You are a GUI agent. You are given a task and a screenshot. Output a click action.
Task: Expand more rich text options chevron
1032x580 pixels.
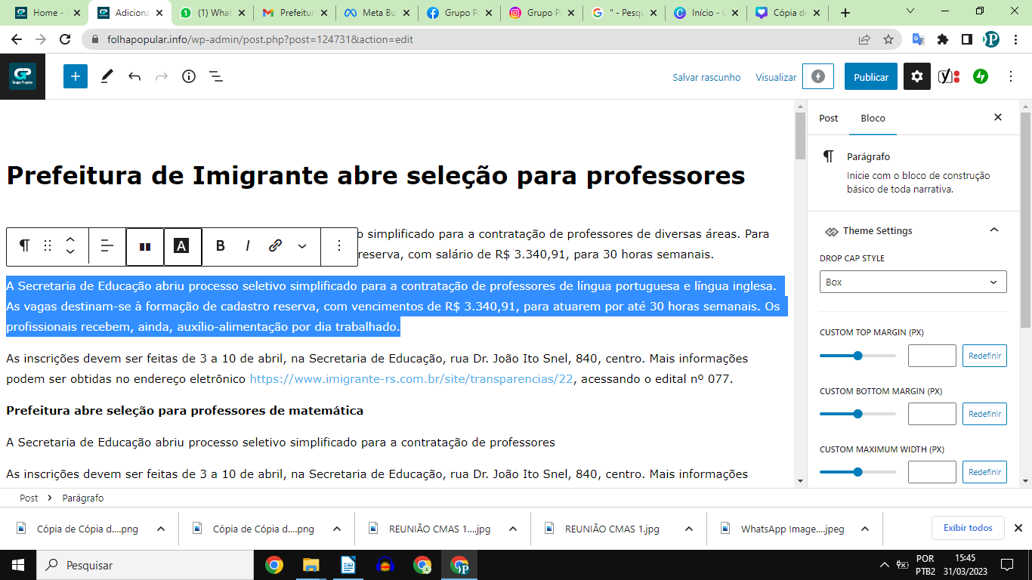point(302,245)
